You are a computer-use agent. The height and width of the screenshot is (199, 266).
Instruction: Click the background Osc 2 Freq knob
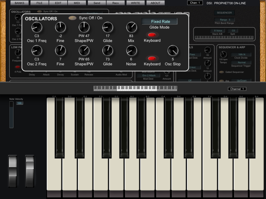(18, 31)
